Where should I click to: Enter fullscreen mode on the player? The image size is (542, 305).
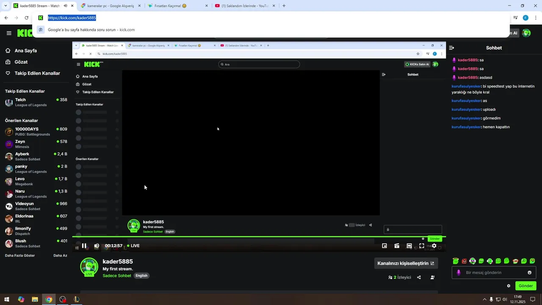click(x=422, y=246)
